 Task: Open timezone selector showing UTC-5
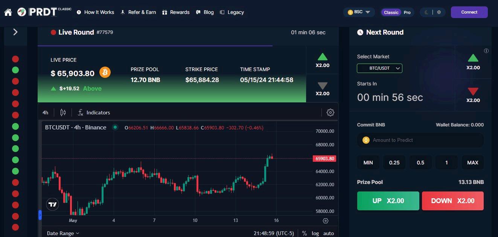tap(274, 233)
